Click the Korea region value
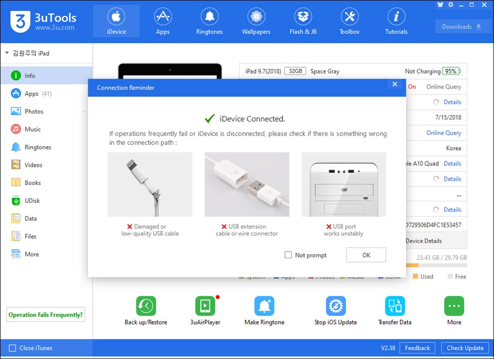 pos(453,148)
